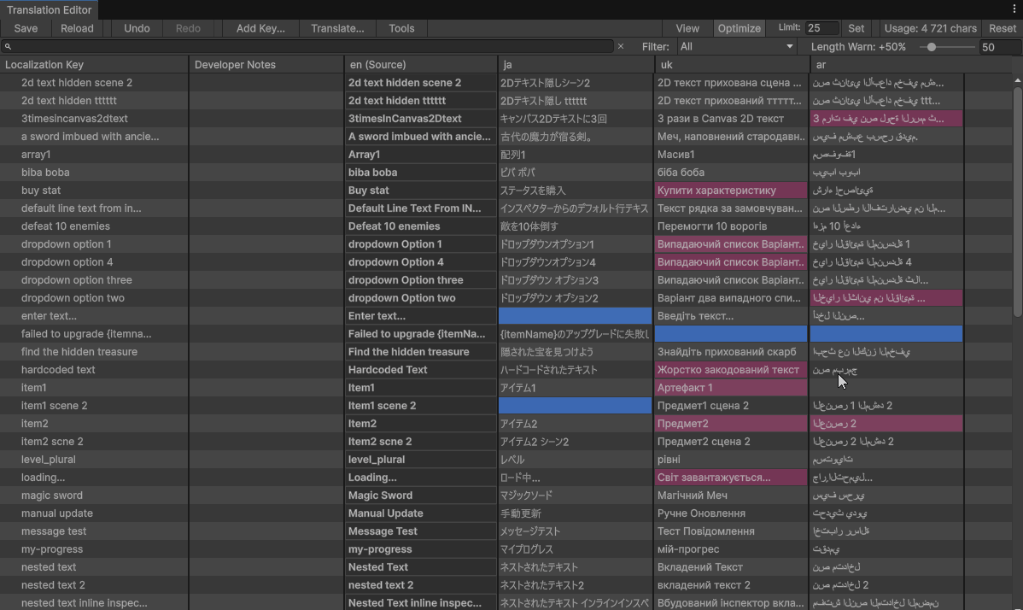Select the highlighted ja cell for item1 scene 2
The image size is (1023, 610).
tap(575, 405)
